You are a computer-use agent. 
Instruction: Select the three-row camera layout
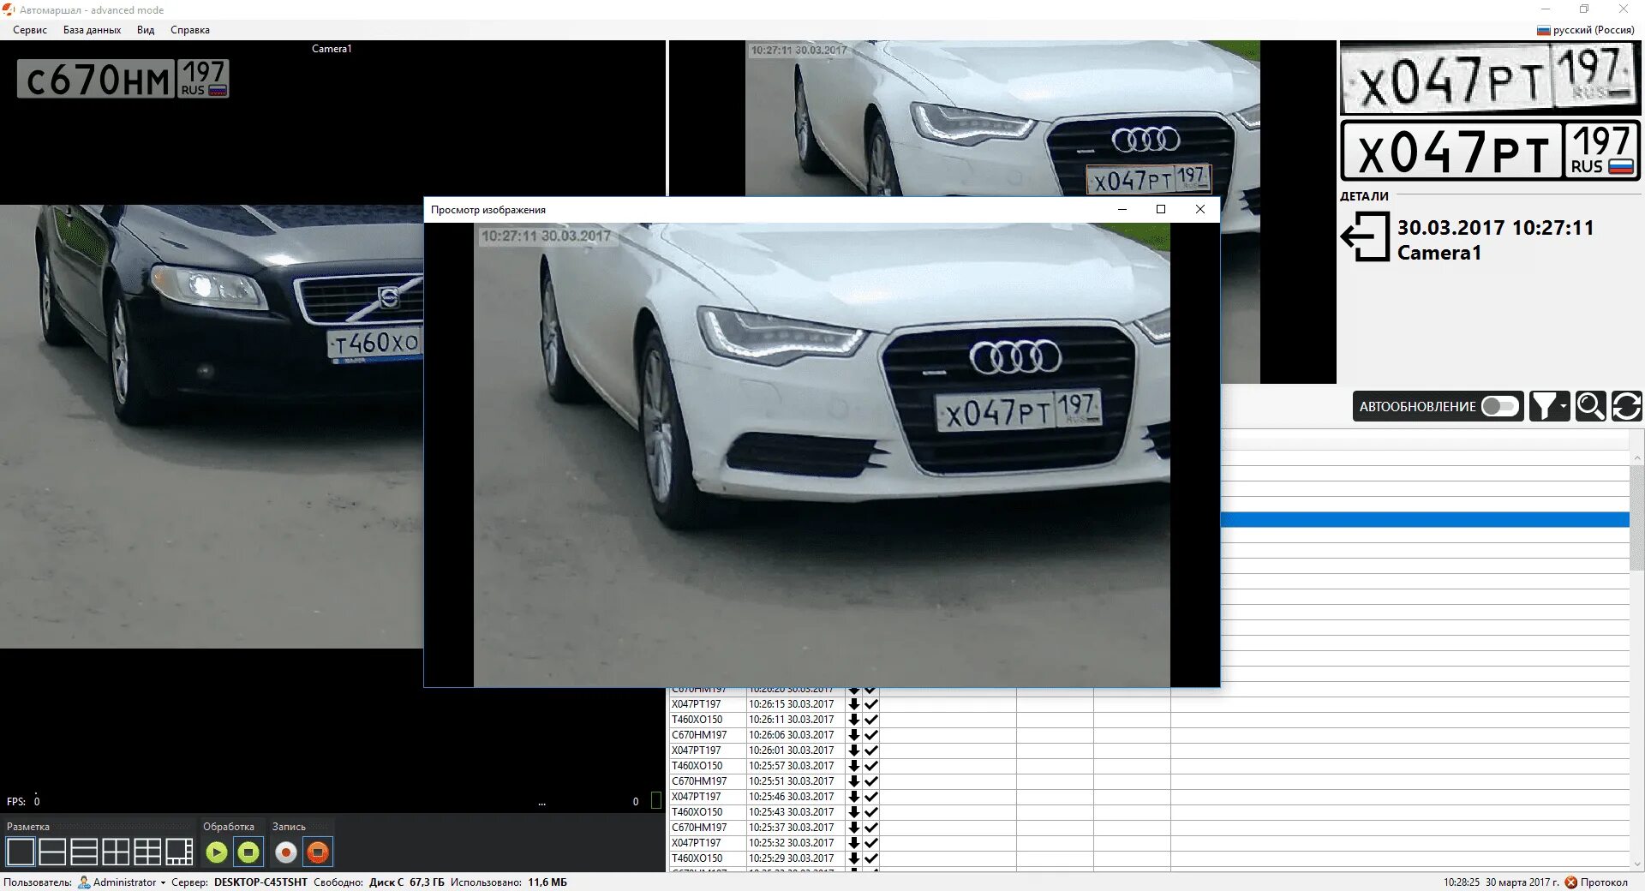tap(84, 852)
